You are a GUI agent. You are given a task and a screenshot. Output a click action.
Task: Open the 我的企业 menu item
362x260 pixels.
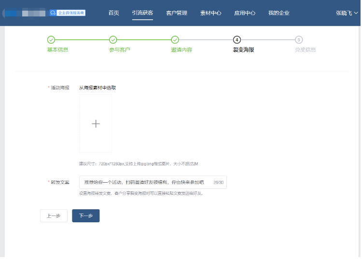coord(279,13)
